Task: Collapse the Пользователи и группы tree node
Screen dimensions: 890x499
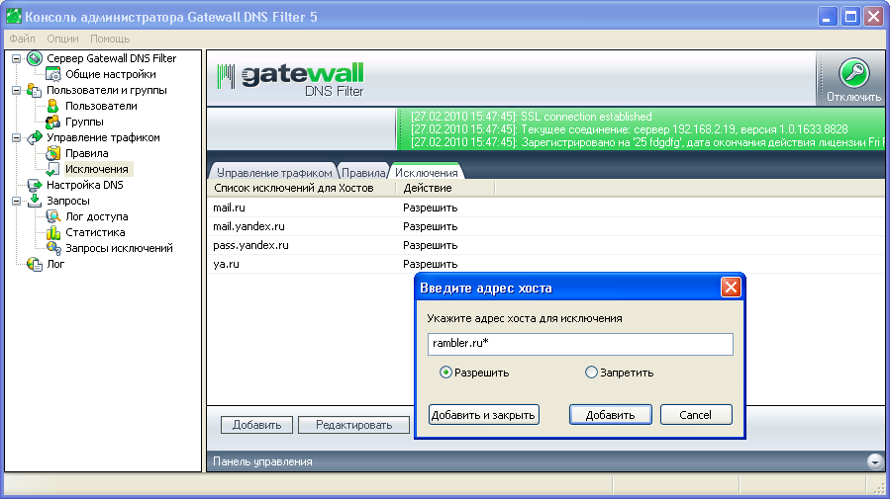Action: coord(17,90)
